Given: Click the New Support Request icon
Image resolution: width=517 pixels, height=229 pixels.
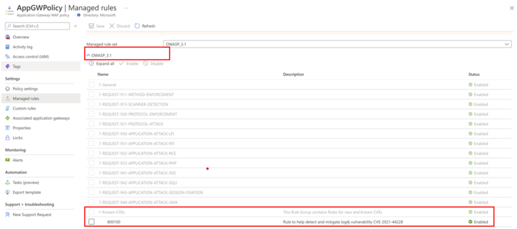Looking at the screenshot, I should 8,214.
